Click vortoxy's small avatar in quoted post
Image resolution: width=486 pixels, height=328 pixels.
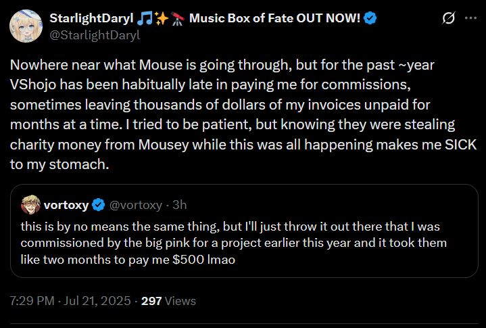(30, 205)
